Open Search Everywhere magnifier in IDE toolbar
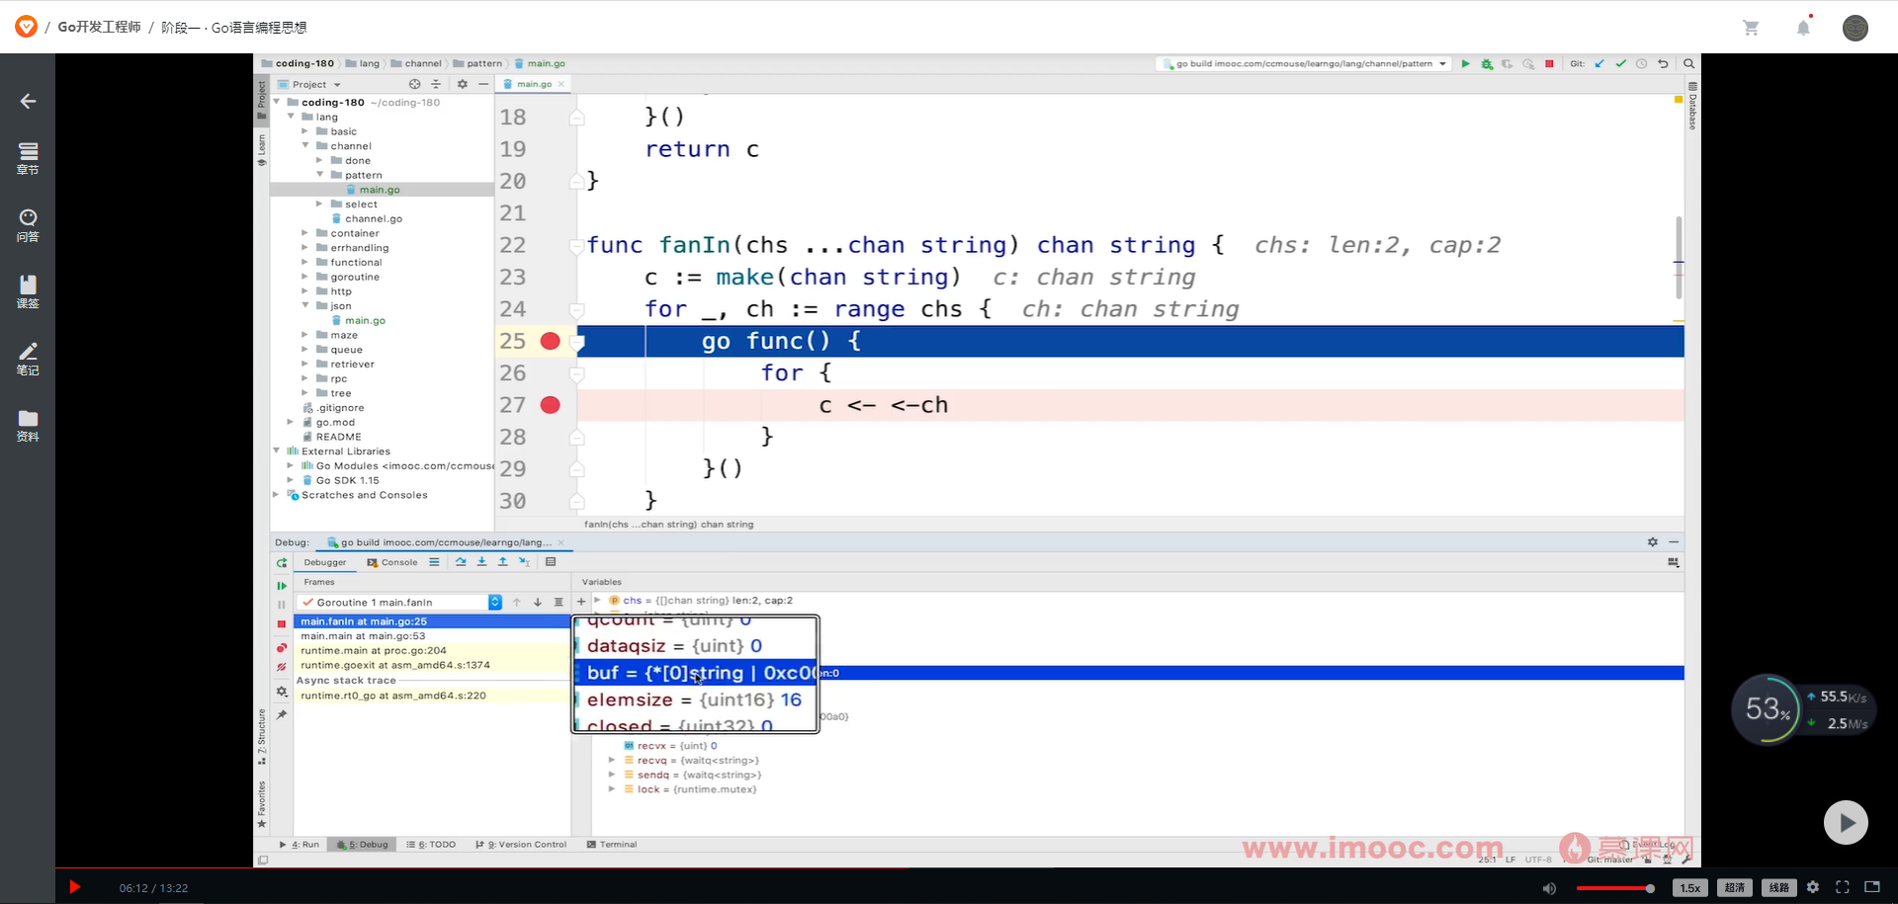 click(x=1689, y=63)
